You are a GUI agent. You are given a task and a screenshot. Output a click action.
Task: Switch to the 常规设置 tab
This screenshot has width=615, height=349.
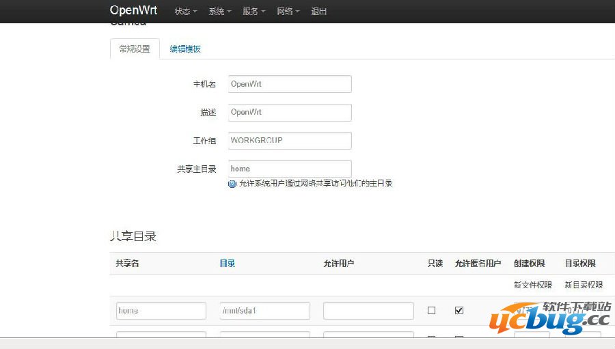tap(135, 49)
